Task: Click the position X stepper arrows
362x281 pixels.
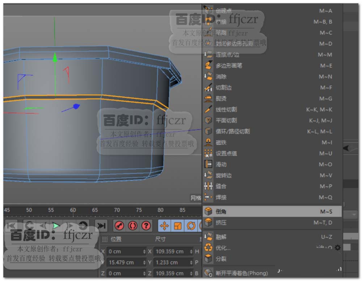Action: [144, 251]
